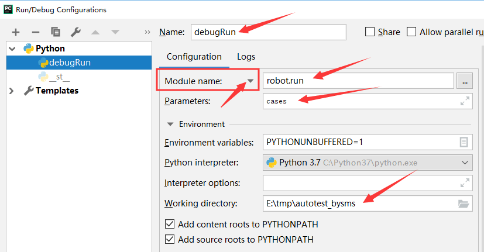The height and width of the screenshot is (252, 484).
Task: Click the Add New Configuration plus icon
Action: (x=16, y=32)
